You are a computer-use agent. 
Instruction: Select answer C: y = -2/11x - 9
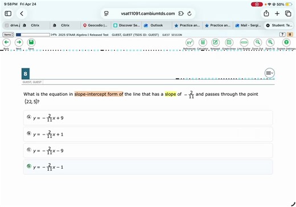click(x=148, y=151)
